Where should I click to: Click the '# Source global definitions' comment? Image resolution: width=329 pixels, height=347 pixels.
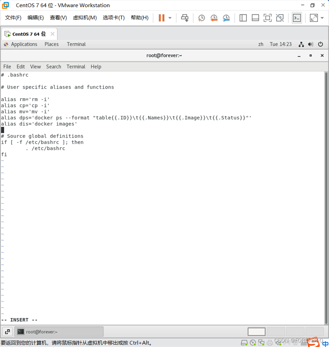42,136
